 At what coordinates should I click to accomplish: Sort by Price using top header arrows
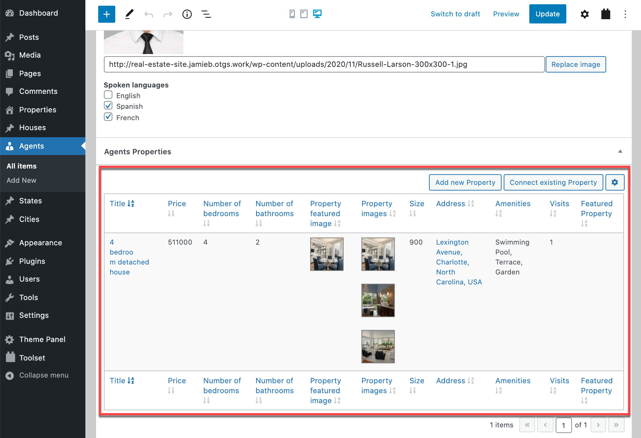click(171, 213)
